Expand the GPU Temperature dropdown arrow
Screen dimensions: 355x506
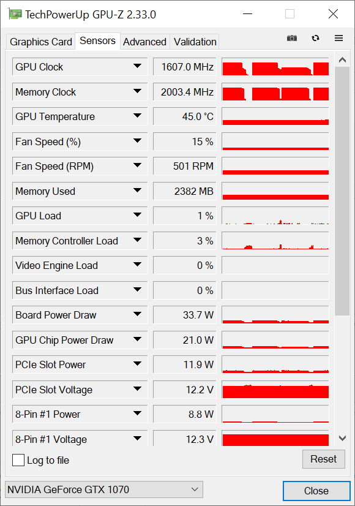[x=137, y=116]
